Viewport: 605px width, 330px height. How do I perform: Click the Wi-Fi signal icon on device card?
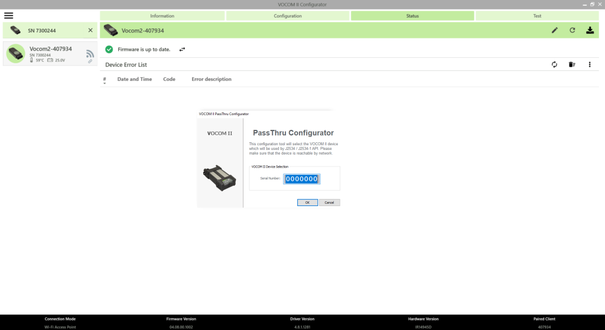[90, 54]
